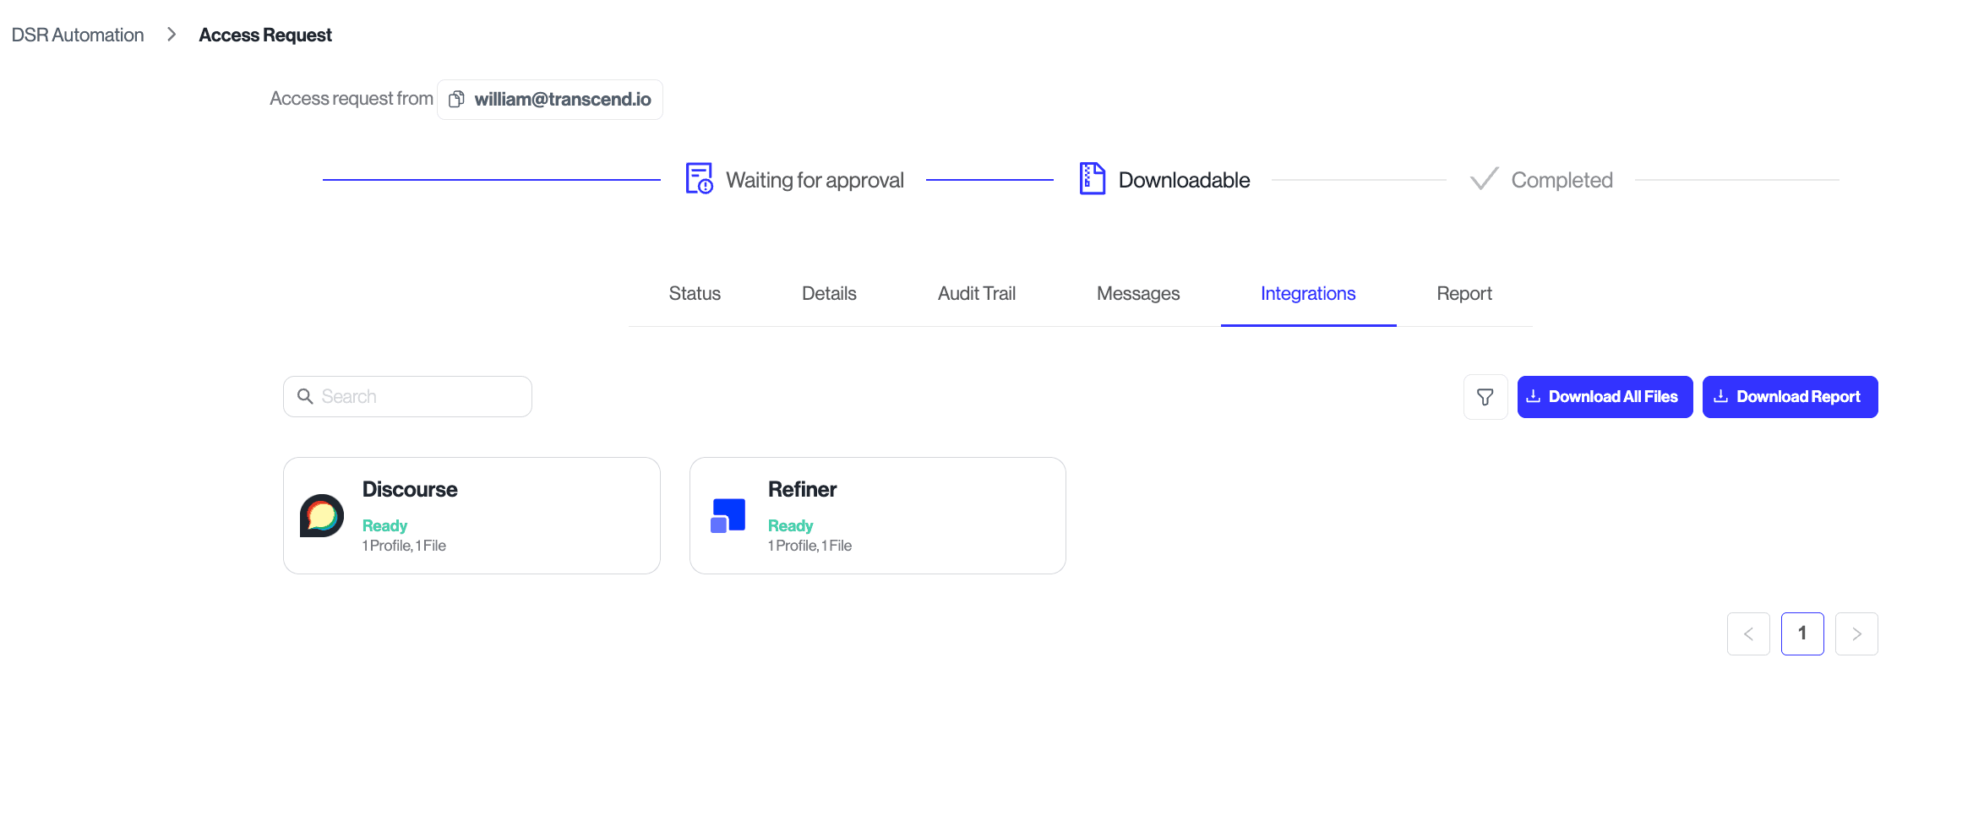Click the Downloadable file icon
This screenshot has width=1984, height=821.
click(x=1092, y=178)
